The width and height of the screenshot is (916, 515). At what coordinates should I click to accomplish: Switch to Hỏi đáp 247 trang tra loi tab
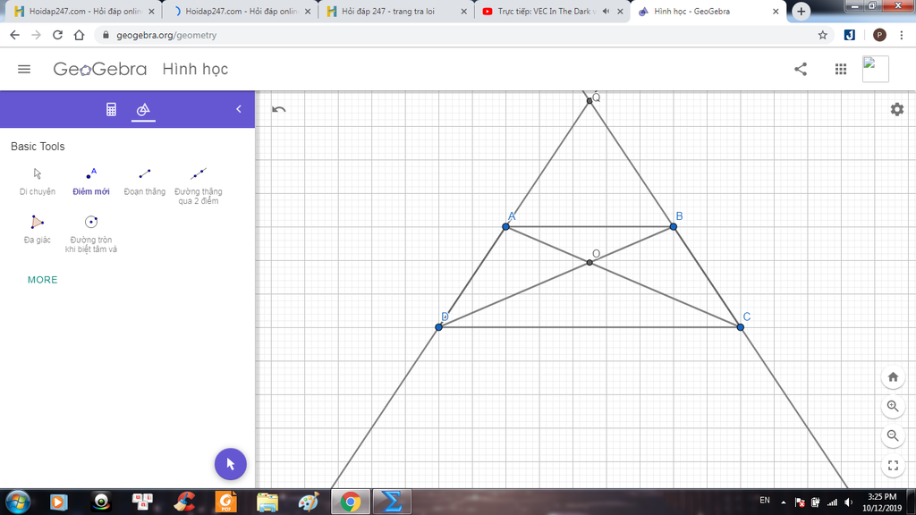(x=394, y=11)
